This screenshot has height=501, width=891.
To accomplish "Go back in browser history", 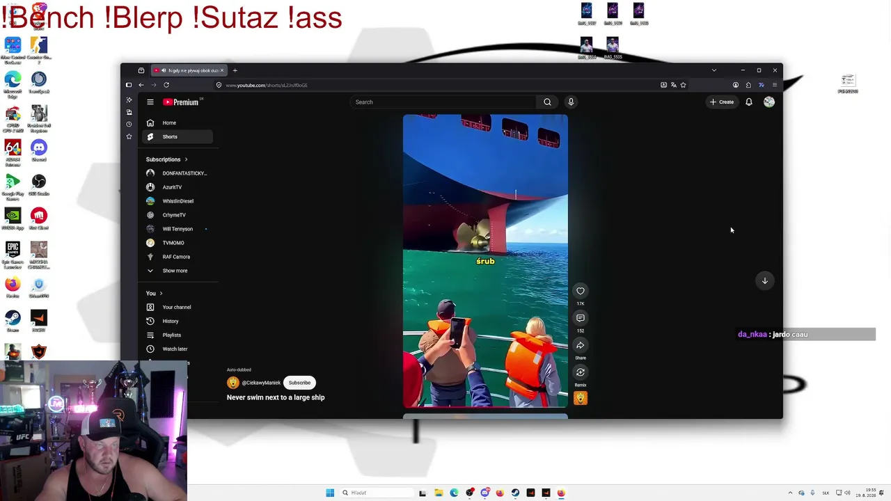I will point(141,85).
